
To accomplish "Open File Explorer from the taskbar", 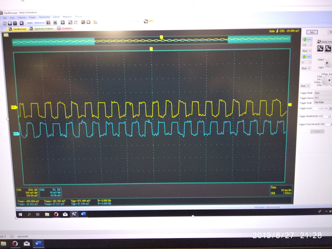I will coord(47,214).
